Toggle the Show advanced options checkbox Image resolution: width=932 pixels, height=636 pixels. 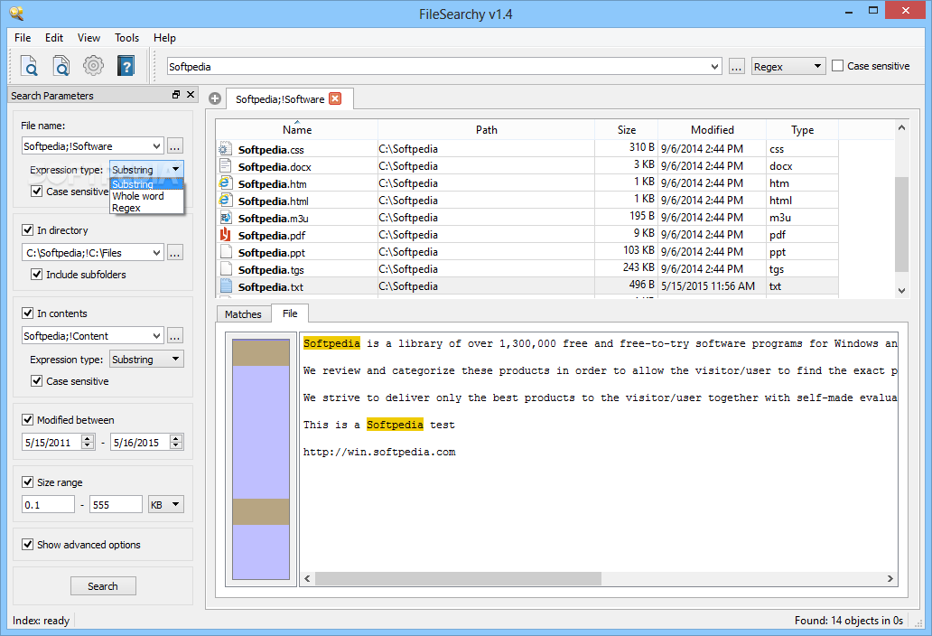click(27, 545)
